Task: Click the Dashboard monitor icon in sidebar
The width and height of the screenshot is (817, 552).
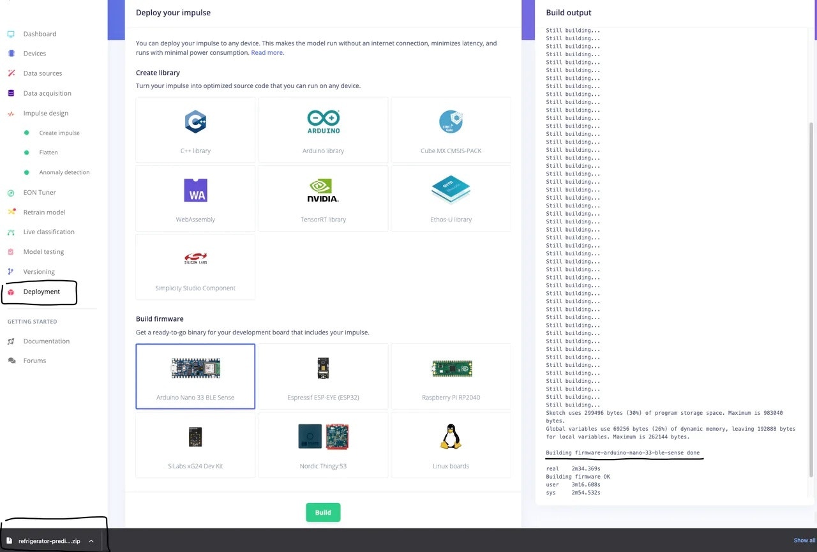Action: (x=11, y=34)
